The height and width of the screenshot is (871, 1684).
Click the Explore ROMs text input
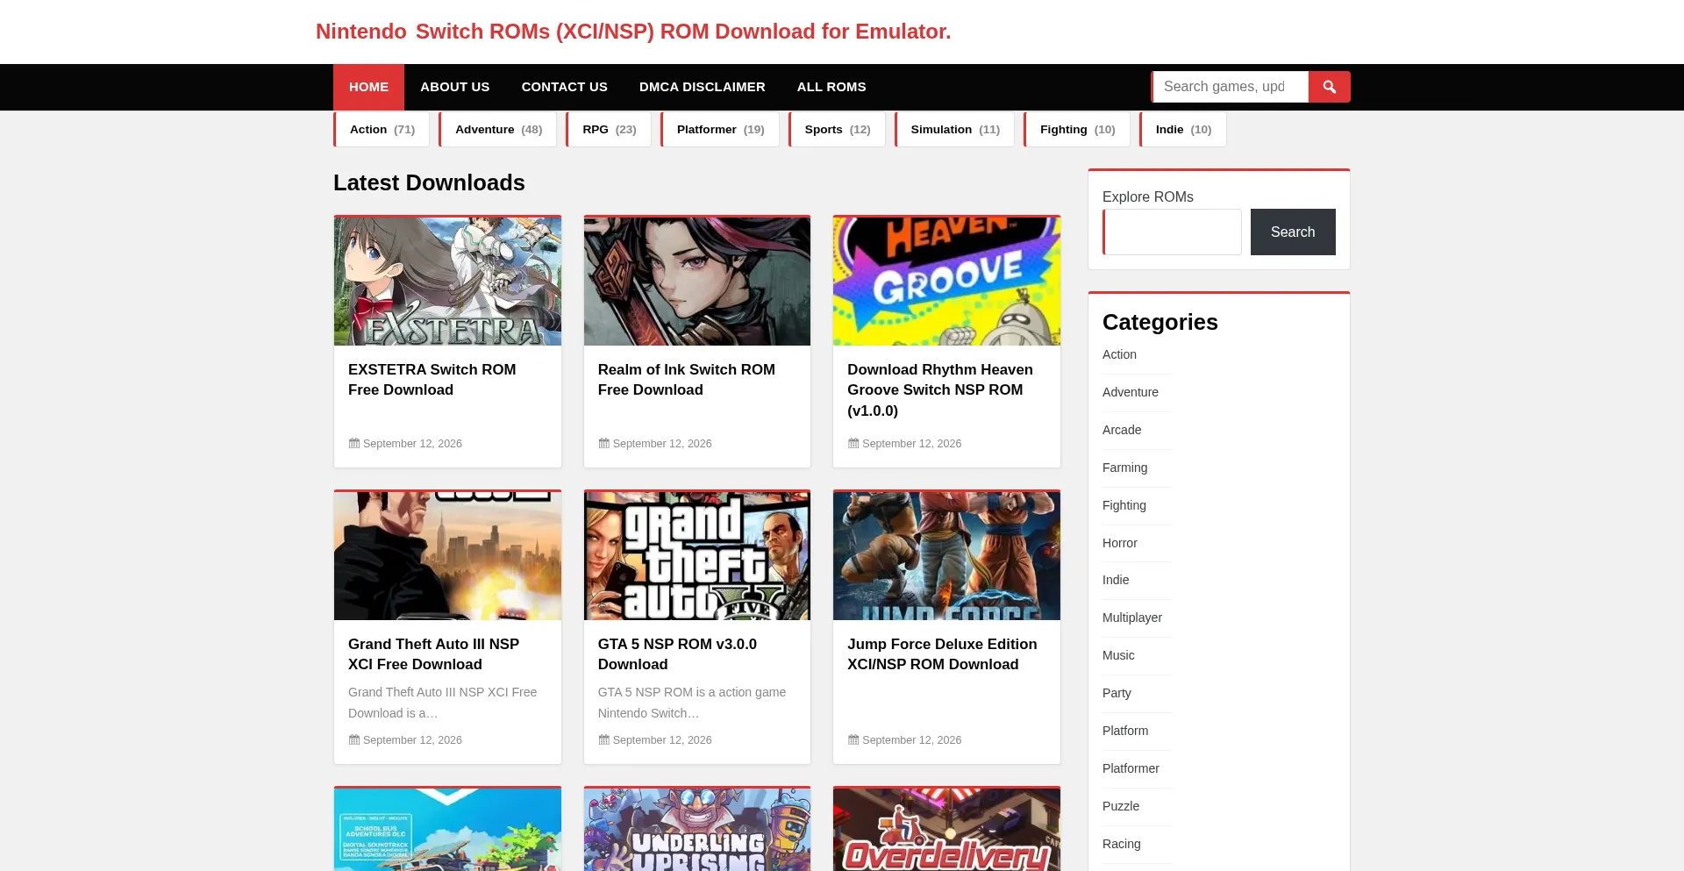[1172, 232]
